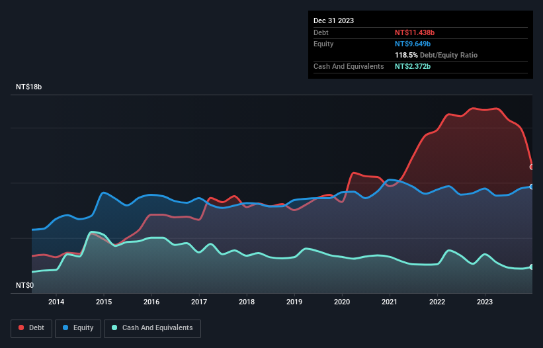This screenshot has height=348, width=543.
Task: Select the blue Equity endpoint marker
Action: (x=532, y=187)
